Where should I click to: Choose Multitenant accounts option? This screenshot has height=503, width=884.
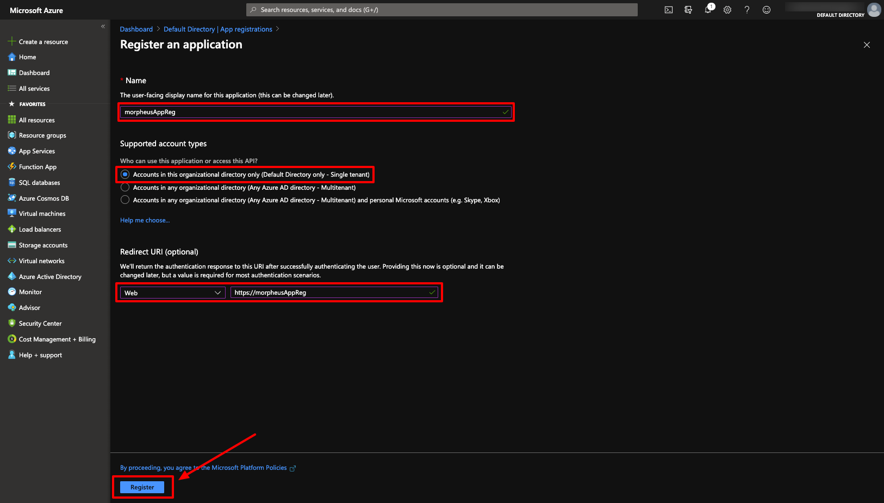(x=124, y=187)
